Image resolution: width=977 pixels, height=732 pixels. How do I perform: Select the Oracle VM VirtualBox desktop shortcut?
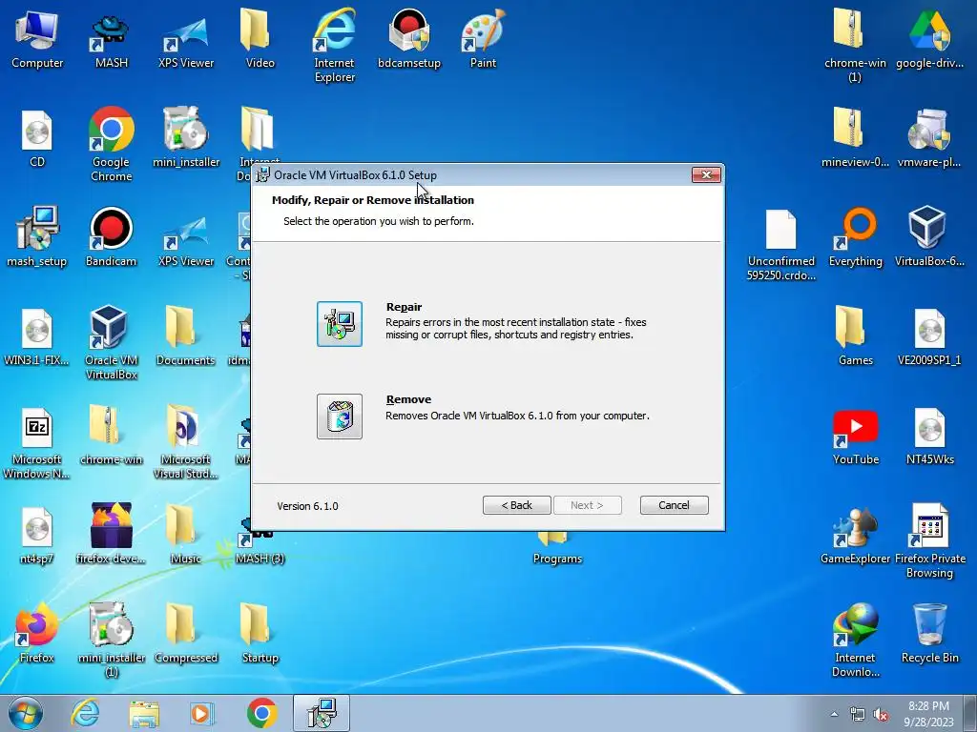111,343
